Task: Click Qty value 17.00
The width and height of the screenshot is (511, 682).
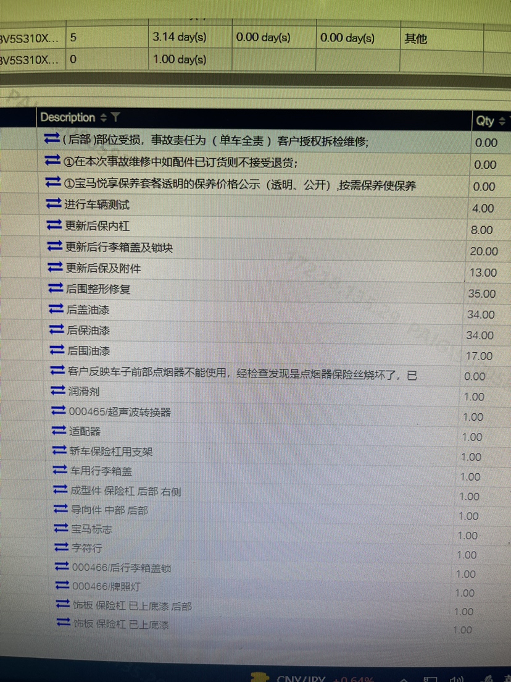Action: click(x=479, y=356)
